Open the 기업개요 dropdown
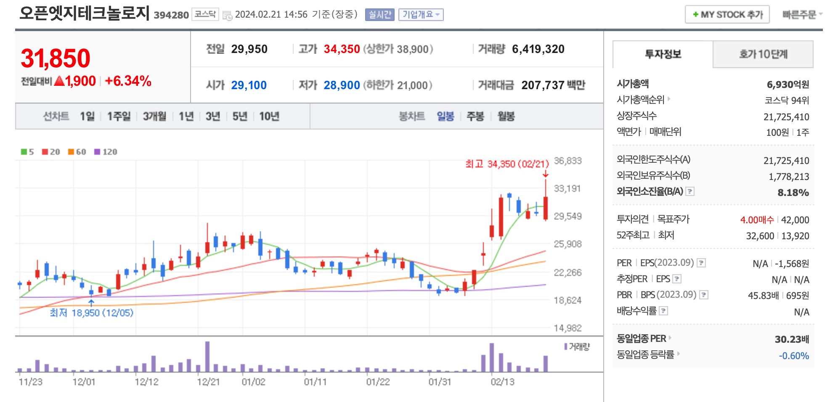Viewport: 838px width, 402px height. 421,15
